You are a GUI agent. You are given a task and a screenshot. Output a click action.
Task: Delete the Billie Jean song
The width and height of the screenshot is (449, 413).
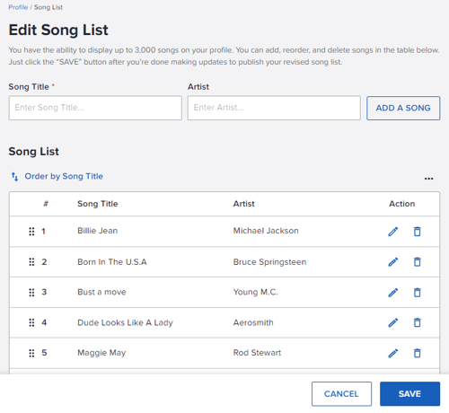coord(417,232)
